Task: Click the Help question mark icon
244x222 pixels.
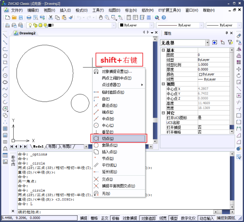Action: (x=164, y=18)
